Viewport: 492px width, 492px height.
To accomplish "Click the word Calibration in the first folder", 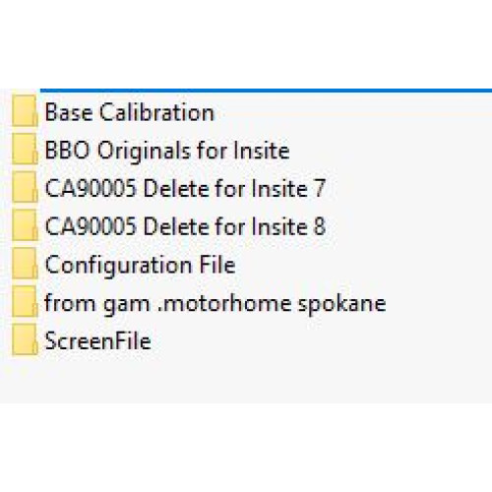I will 156,112.
